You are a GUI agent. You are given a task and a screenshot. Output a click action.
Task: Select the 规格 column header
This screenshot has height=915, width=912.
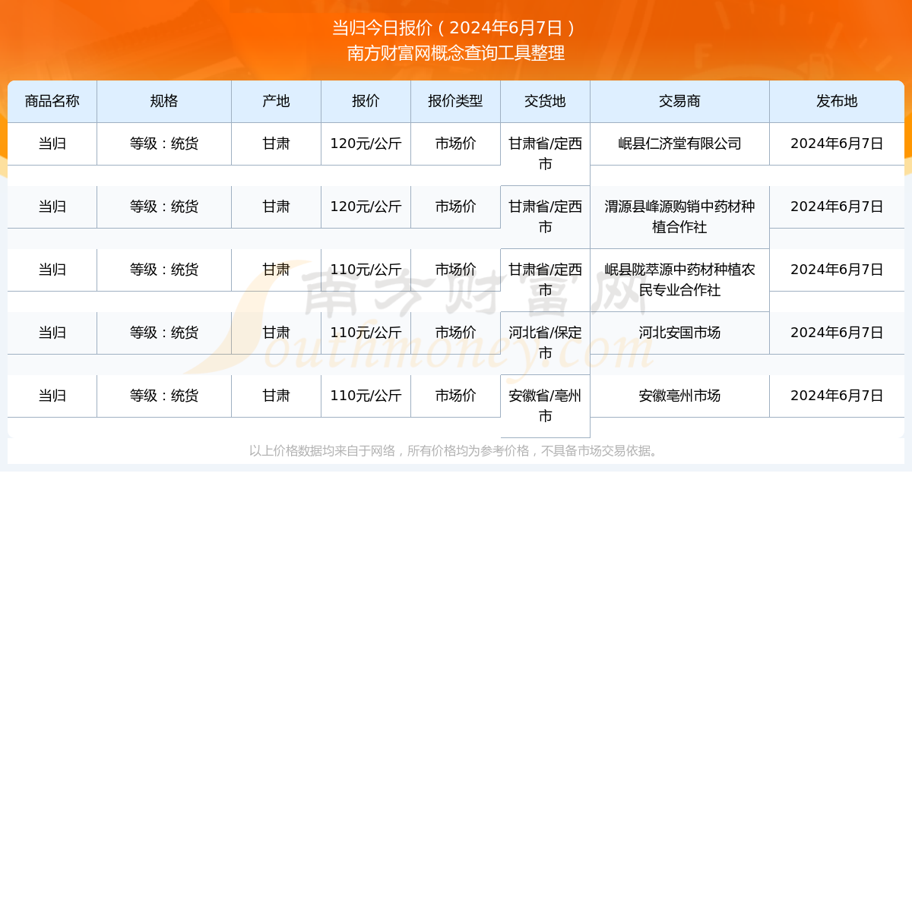coord(164,101)
